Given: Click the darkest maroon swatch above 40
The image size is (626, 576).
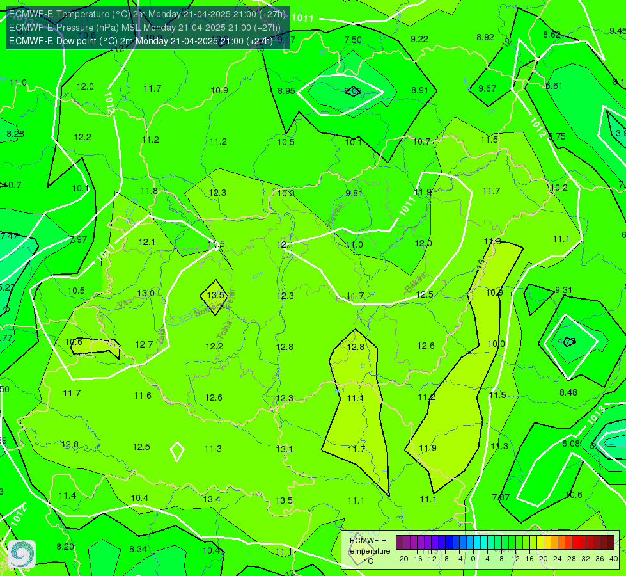Looking at the screenshot, I should click(x=611, y=543).
